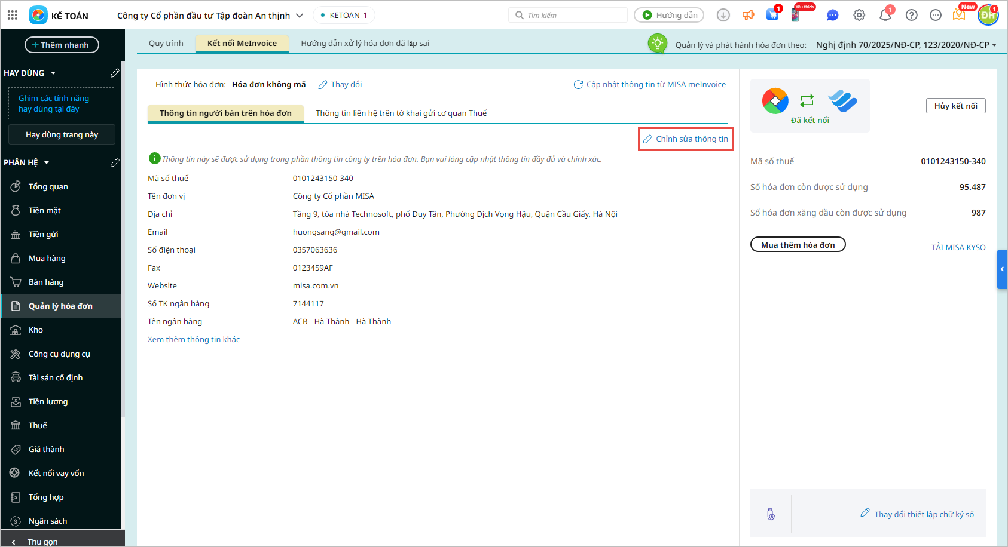
Task: Open the notifications bell icon
Action: [885, 15]
